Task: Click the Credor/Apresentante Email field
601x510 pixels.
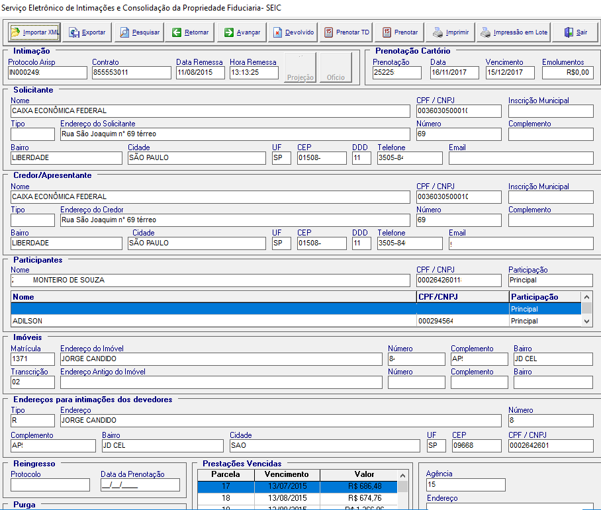Action: 522,243
